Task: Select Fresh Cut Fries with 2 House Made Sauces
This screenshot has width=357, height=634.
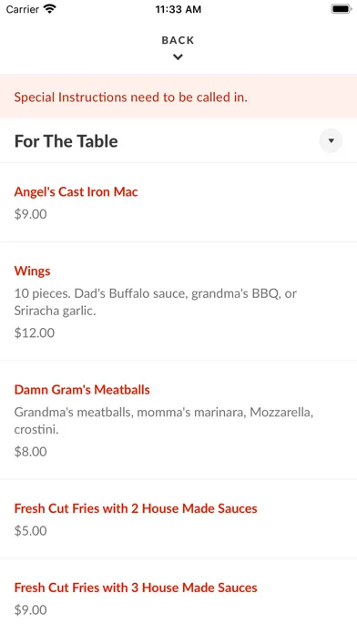Action: [136, 508]
